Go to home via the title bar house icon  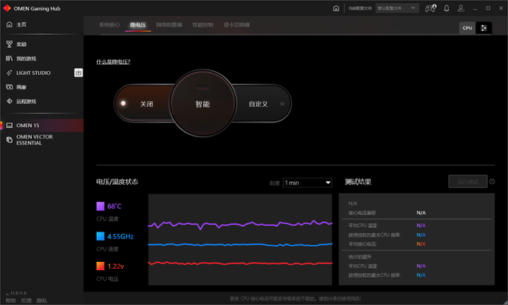pyautogui.click(x=336, y=8)
